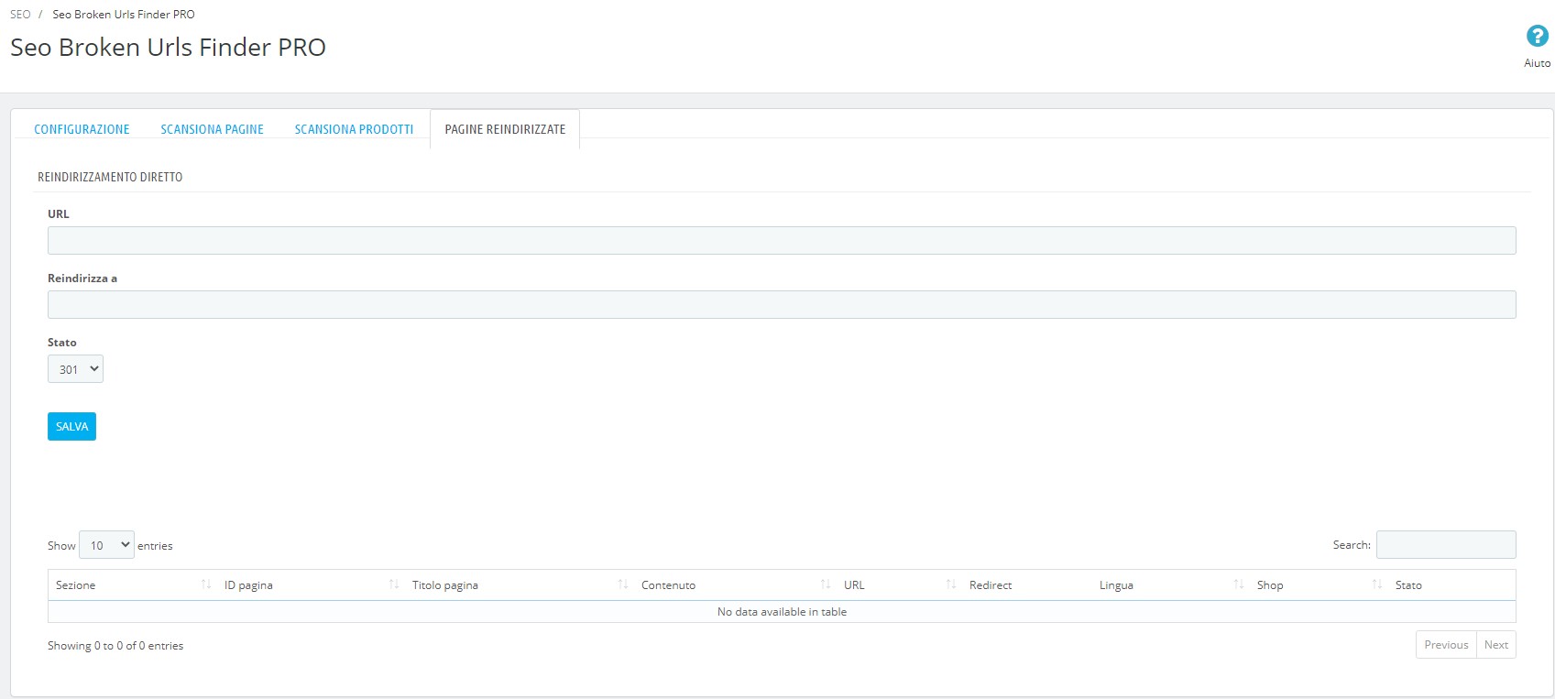The width and height of the screenshot is (1555, 699).
Task: Sort by URL column arrows
Action: coord(951,584)
